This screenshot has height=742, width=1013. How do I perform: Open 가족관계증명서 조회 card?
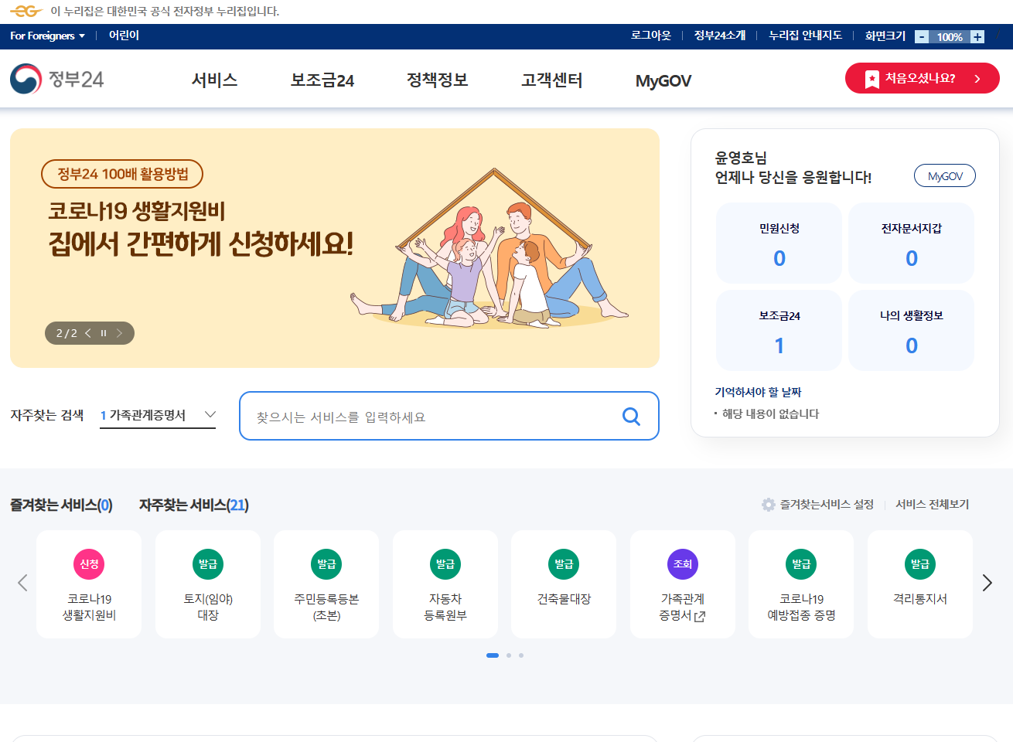point(683,584)
